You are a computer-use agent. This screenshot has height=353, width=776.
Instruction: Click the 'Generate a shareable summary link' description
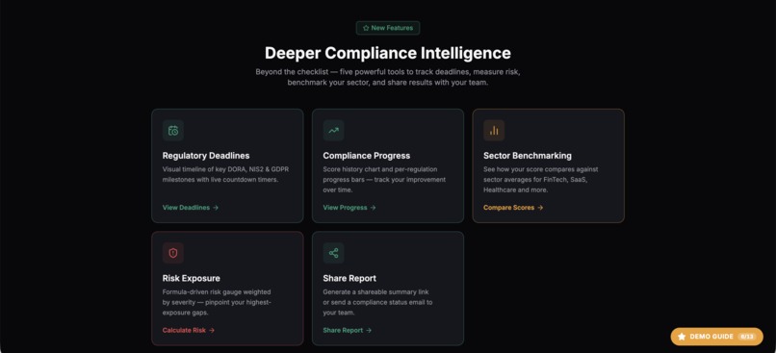tap(377, 302)
